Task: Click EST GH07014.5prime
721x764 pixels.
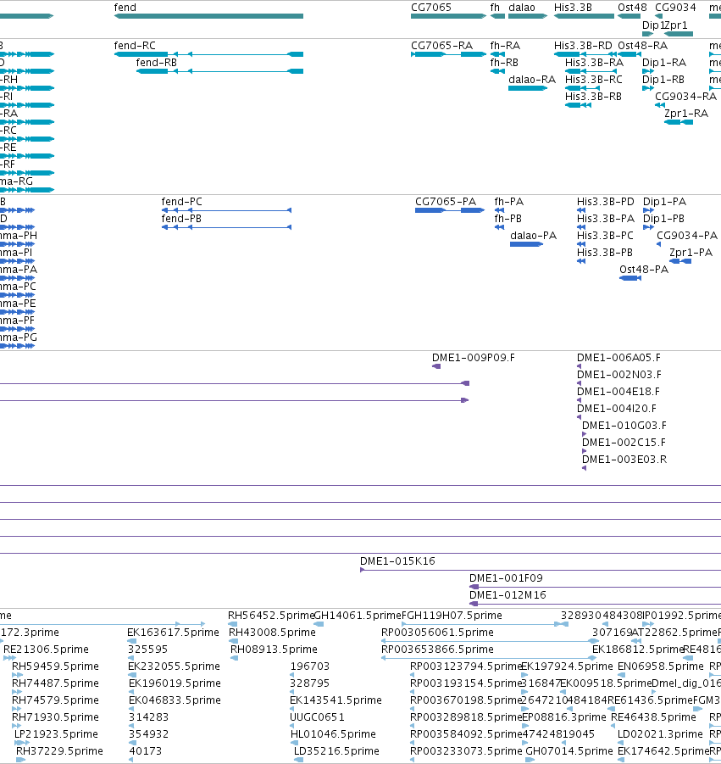Action: [530, 760]
